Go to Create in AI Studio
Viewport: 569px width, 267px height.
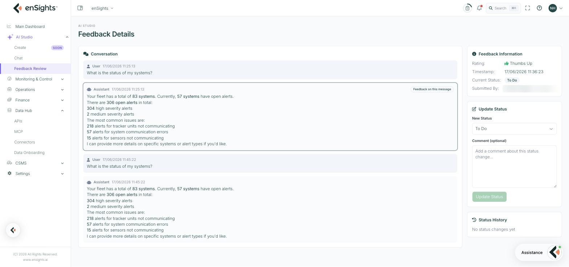[20, 47]
